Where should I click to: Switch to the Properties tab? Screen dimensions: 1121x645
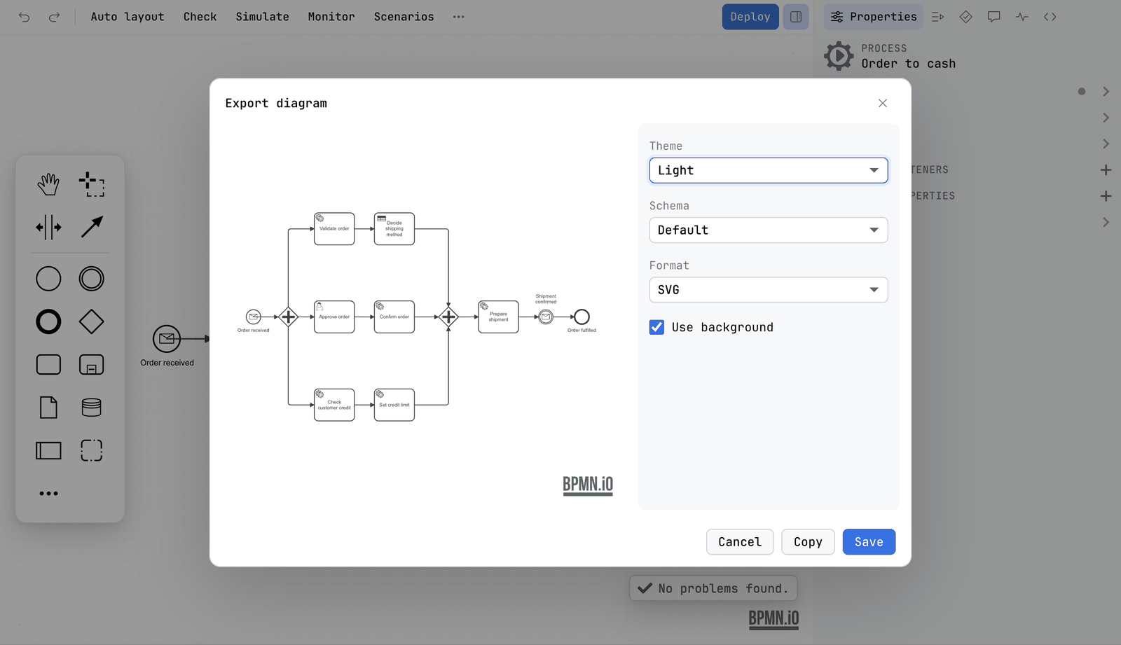click(874, 17)
